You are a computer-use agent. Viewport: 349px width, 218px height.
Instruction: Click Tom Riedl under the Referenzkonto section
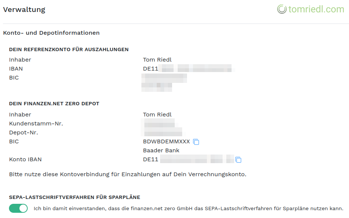157,60
